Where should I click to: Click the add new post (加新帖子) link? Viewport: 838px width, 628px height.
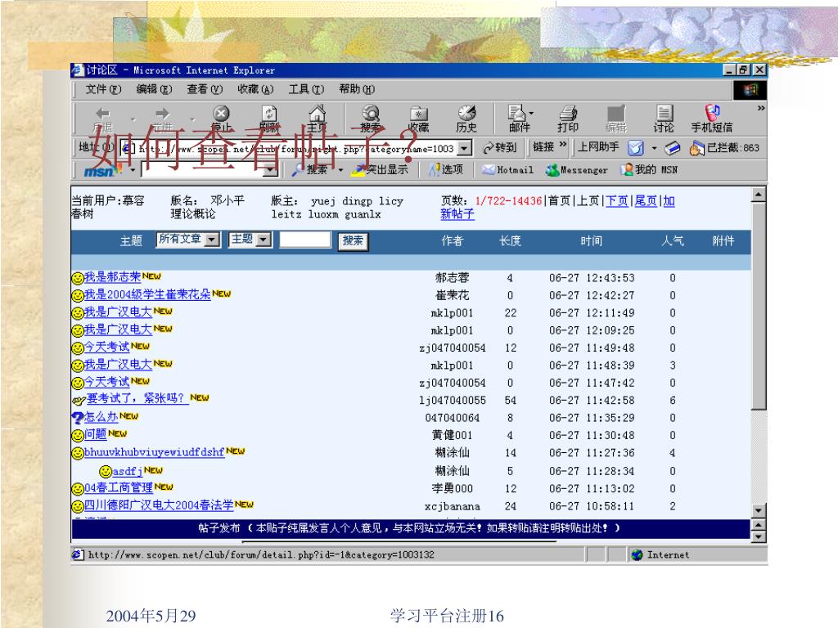click(457, 214)
